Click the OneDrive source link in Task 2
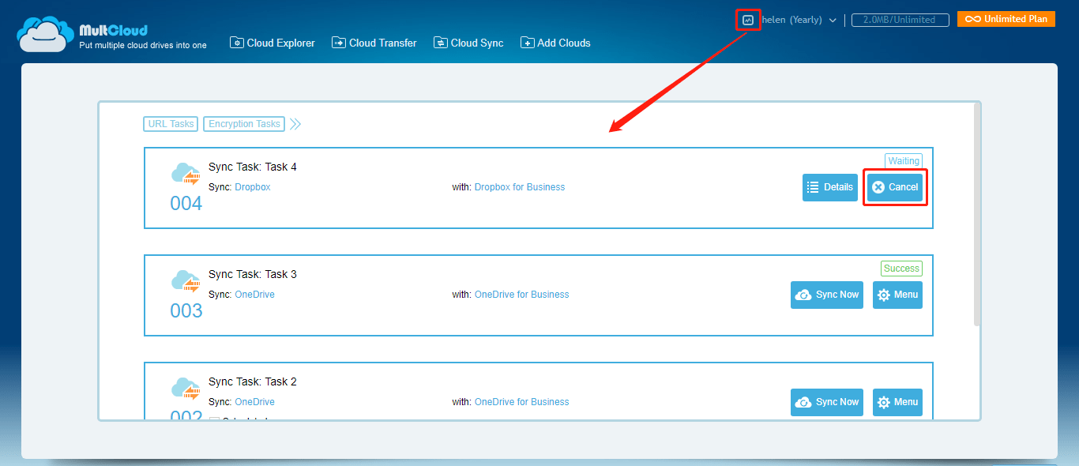 click(x=254, y=402)
